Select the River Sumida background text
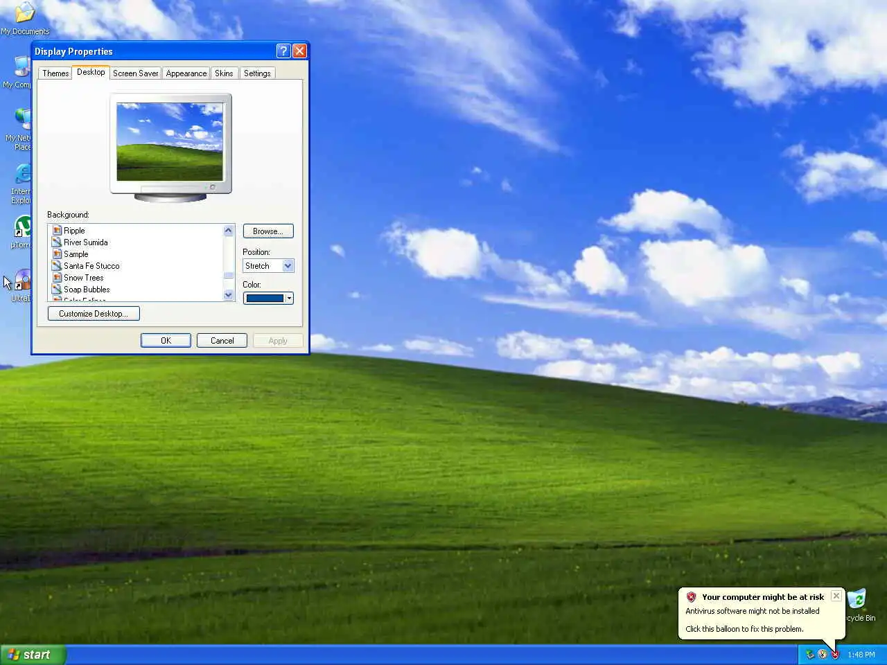Image resolution: width=887 pixels, height=665 pixels. click(x=86, y=242)
